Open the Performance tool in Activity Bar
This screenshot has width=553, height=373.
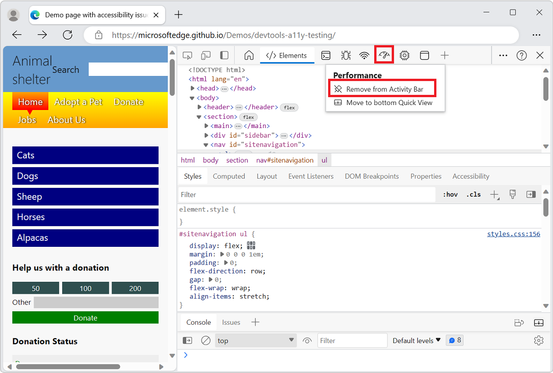pyautogui.click(x=384, y=55)
